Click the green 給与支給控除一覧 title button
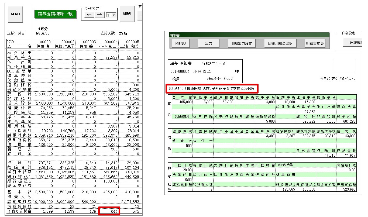Viewport: 368px width, 217px height. (56, 14)
